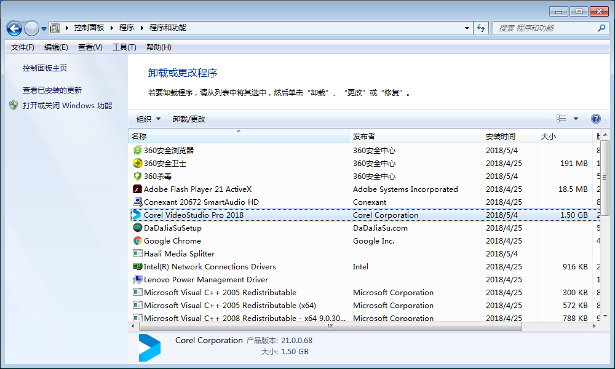Click the Visual C++ 2005 Redistributable (x64) icon

coord(137,305)
